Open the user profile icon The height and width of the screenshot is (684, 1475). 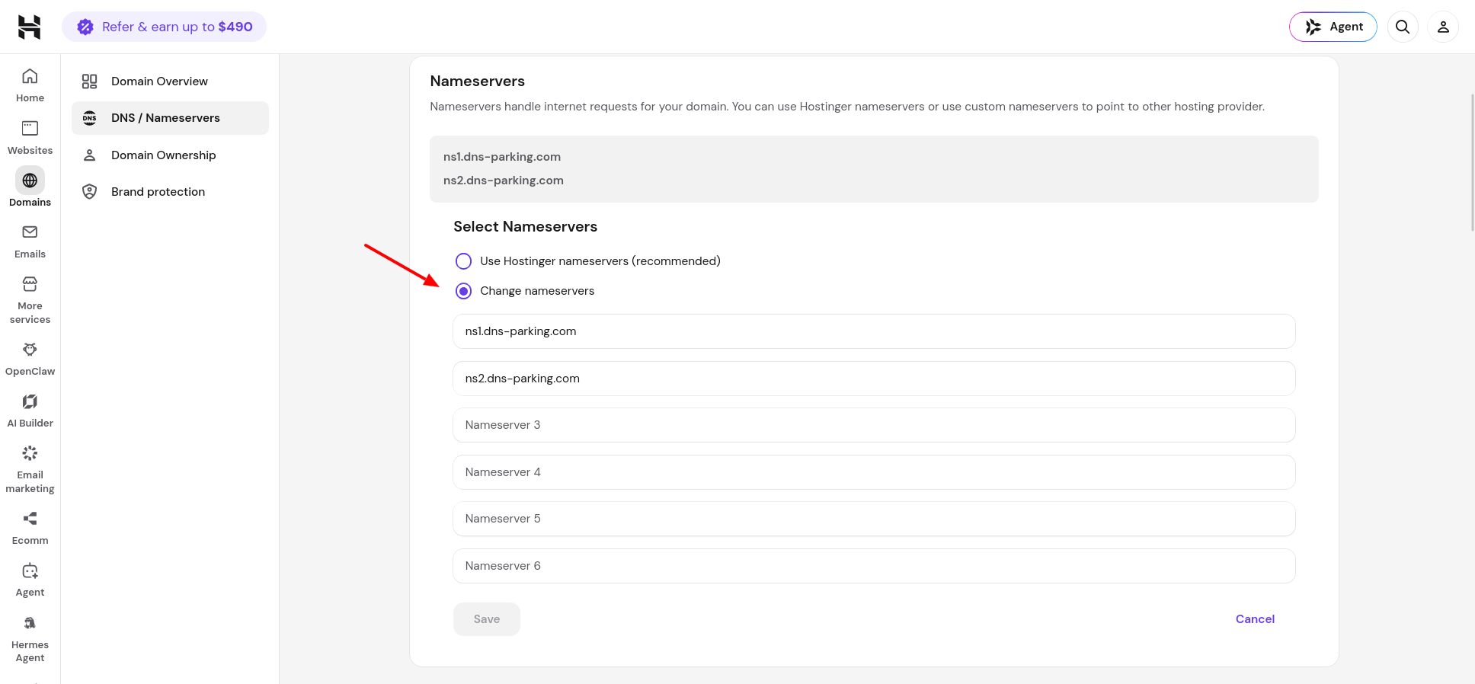(1443, 27)
